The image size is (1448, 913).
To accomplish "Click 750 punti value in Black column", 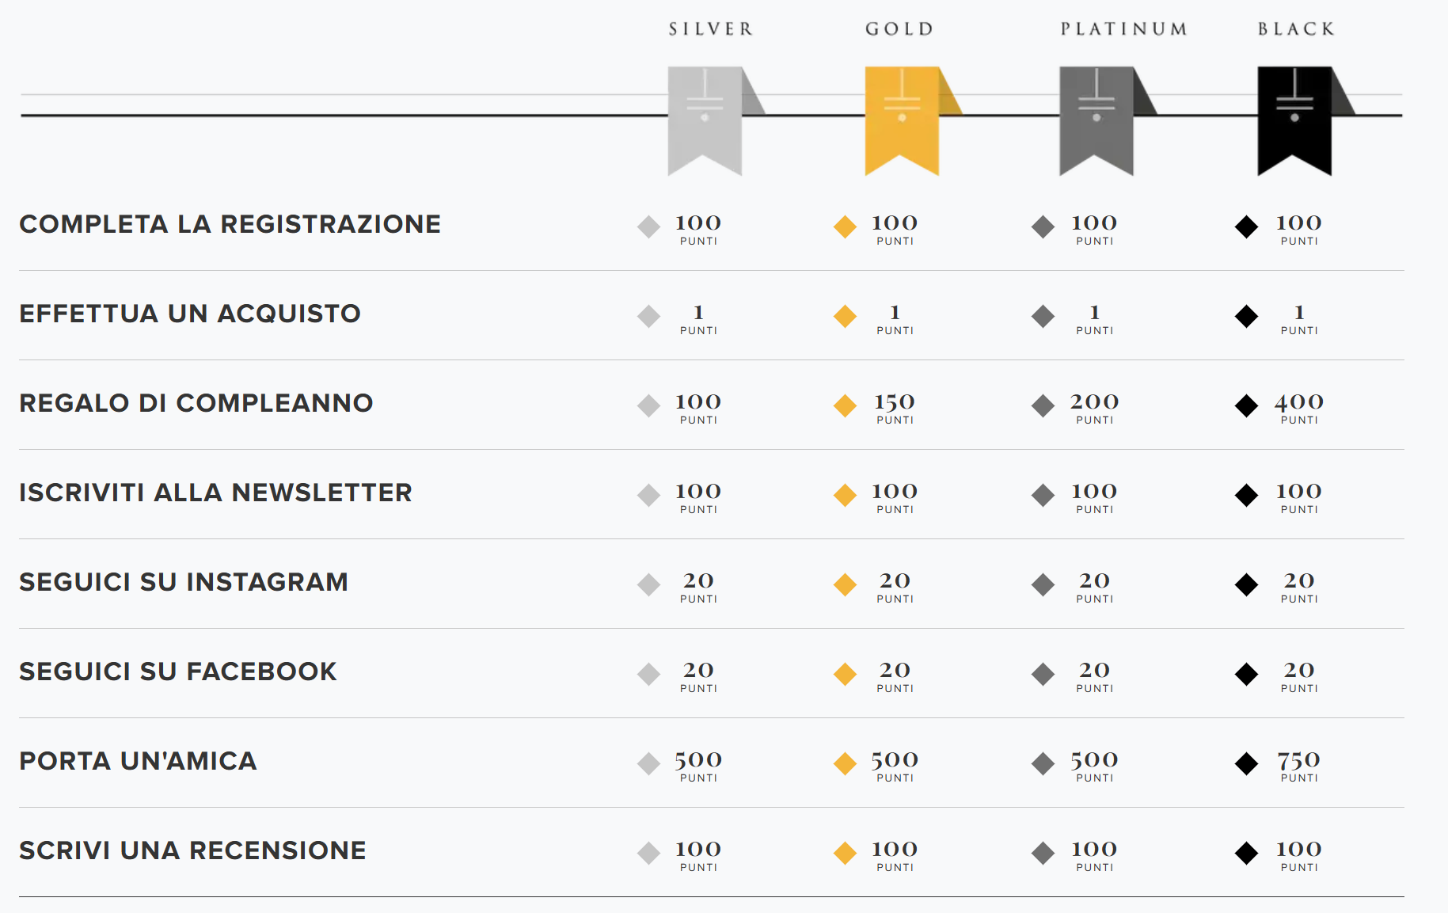I will [1298, 767].
